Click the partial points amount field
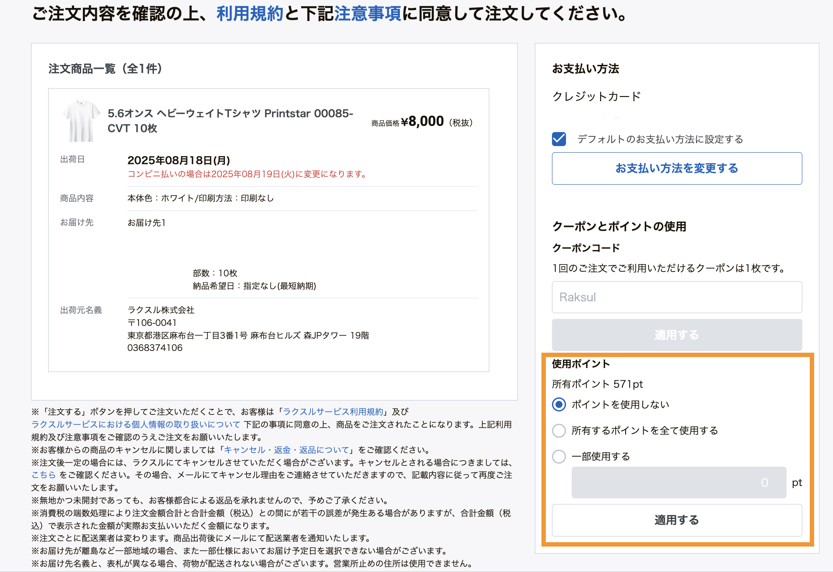The width and height of the screenshot is (833, 572). pos(679,483)
